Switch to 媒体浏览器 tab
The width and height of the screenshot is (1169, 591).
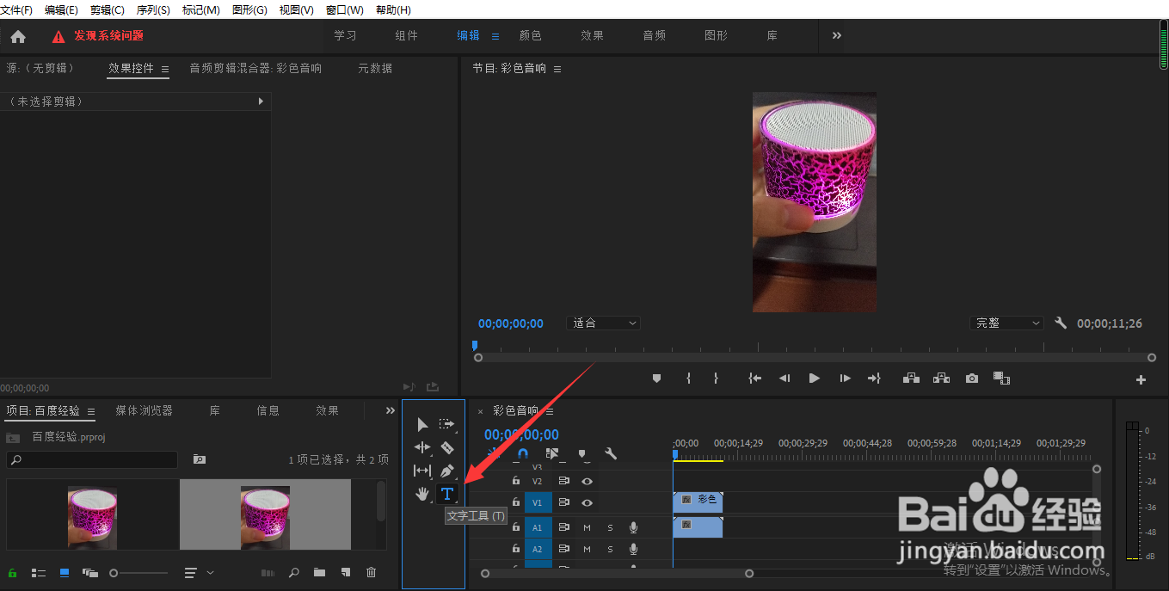[x=145, y=410]
